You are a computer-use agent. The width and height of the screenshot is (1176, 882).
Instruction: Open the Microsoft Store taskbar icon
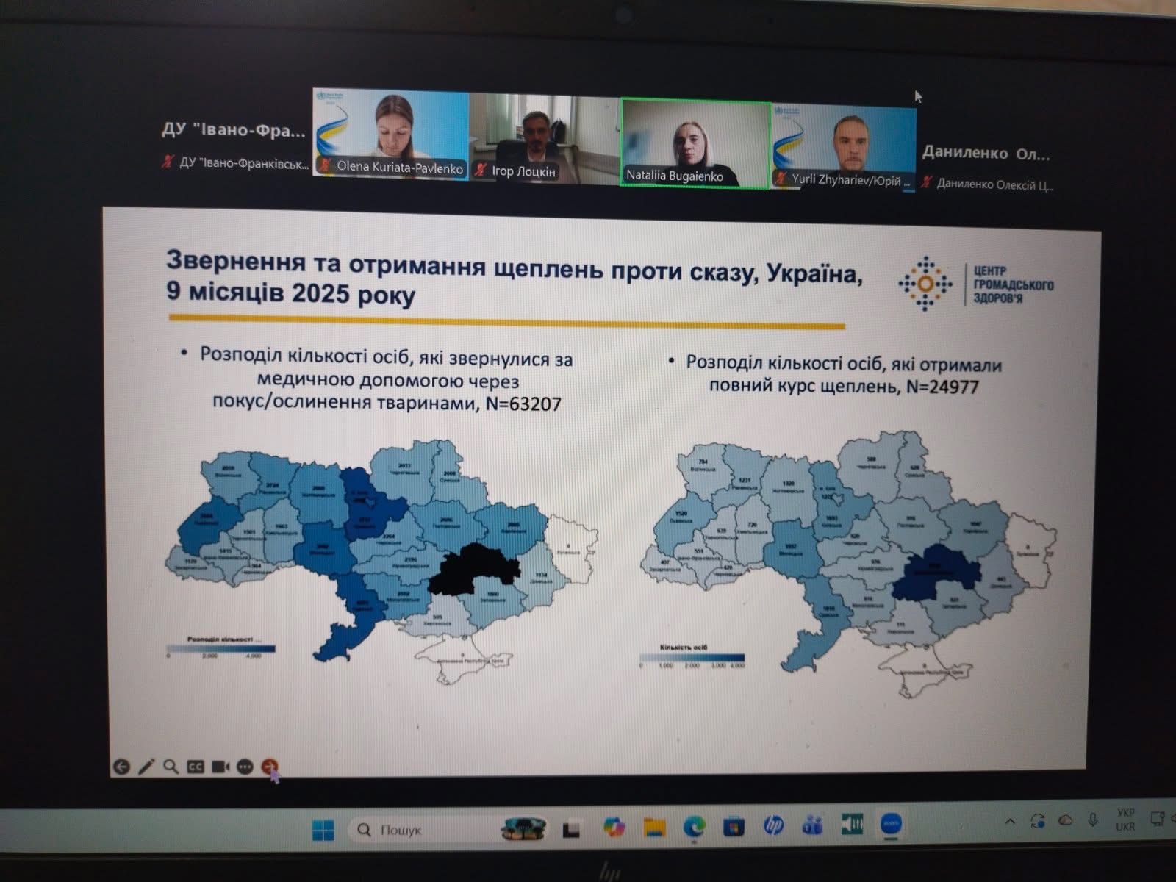[x=734, y=828]
